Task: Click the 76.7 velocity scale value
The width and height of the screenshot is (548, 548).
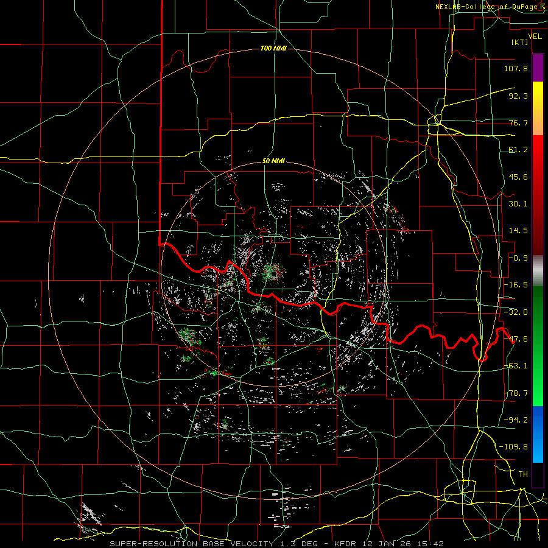Action: pyautogui.click(x=518, y=122)
